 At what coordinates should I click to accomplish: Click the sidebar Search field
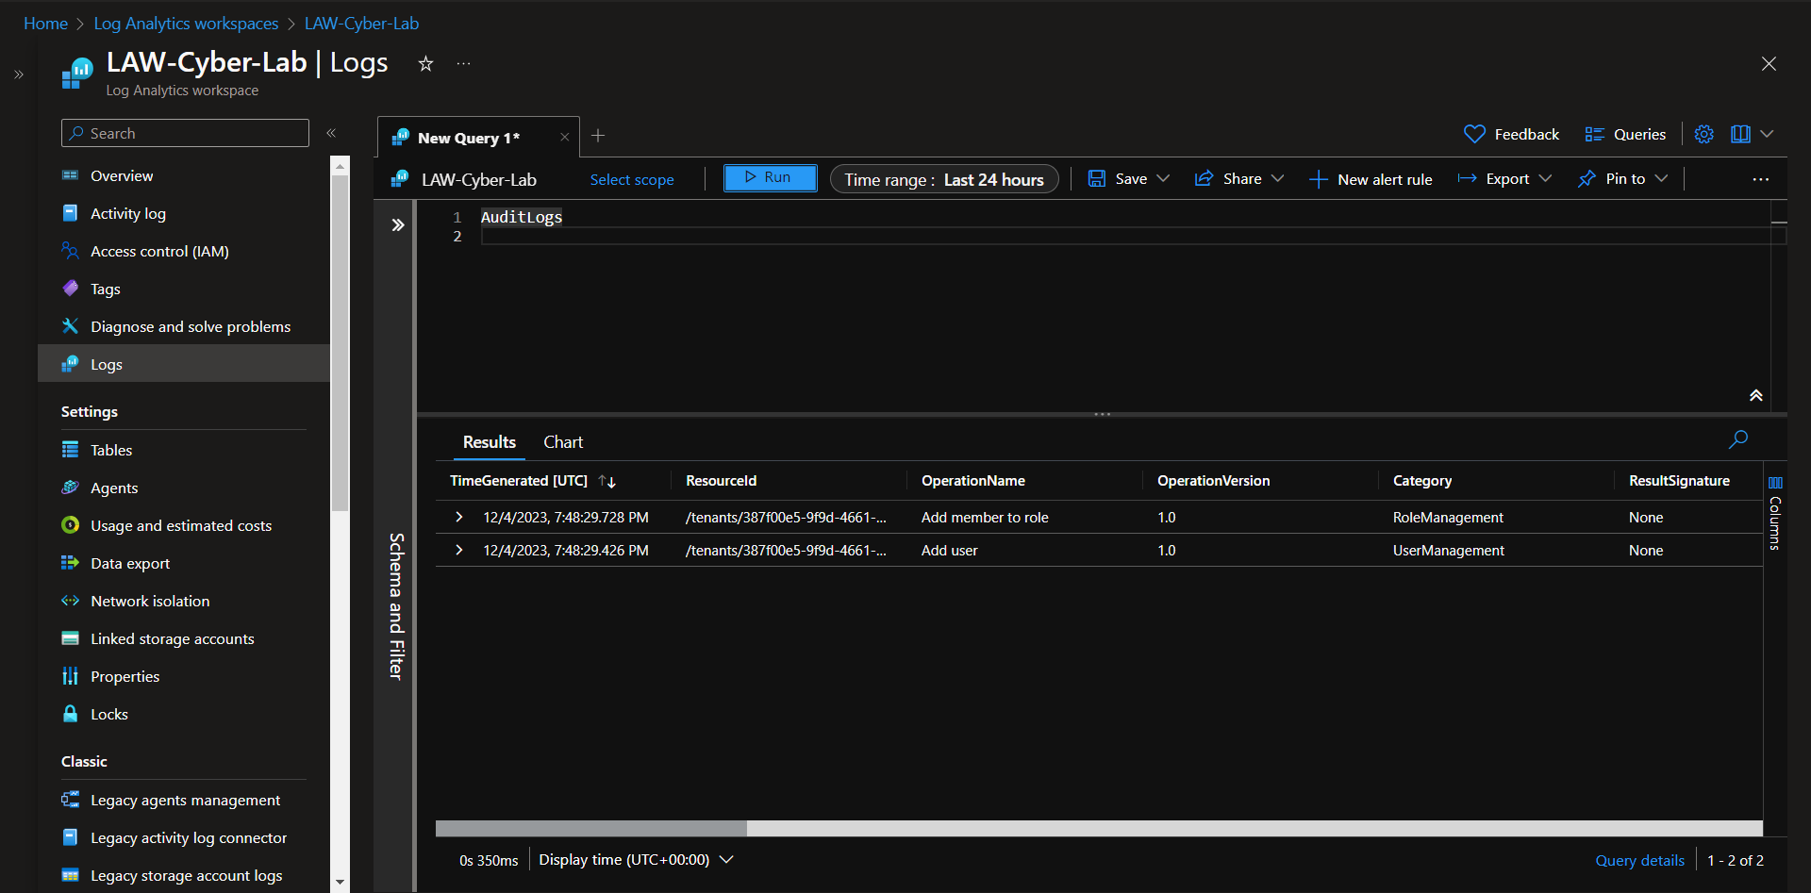185,133
